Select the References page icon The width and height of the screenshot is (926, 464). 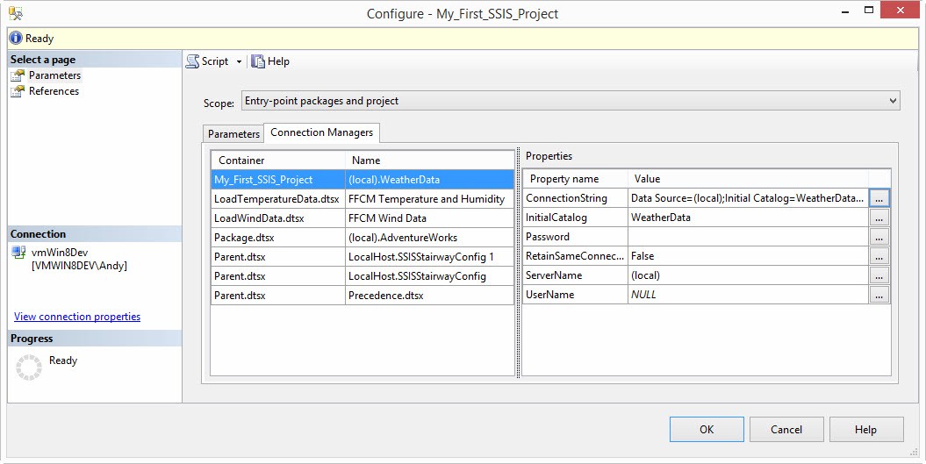18,91
